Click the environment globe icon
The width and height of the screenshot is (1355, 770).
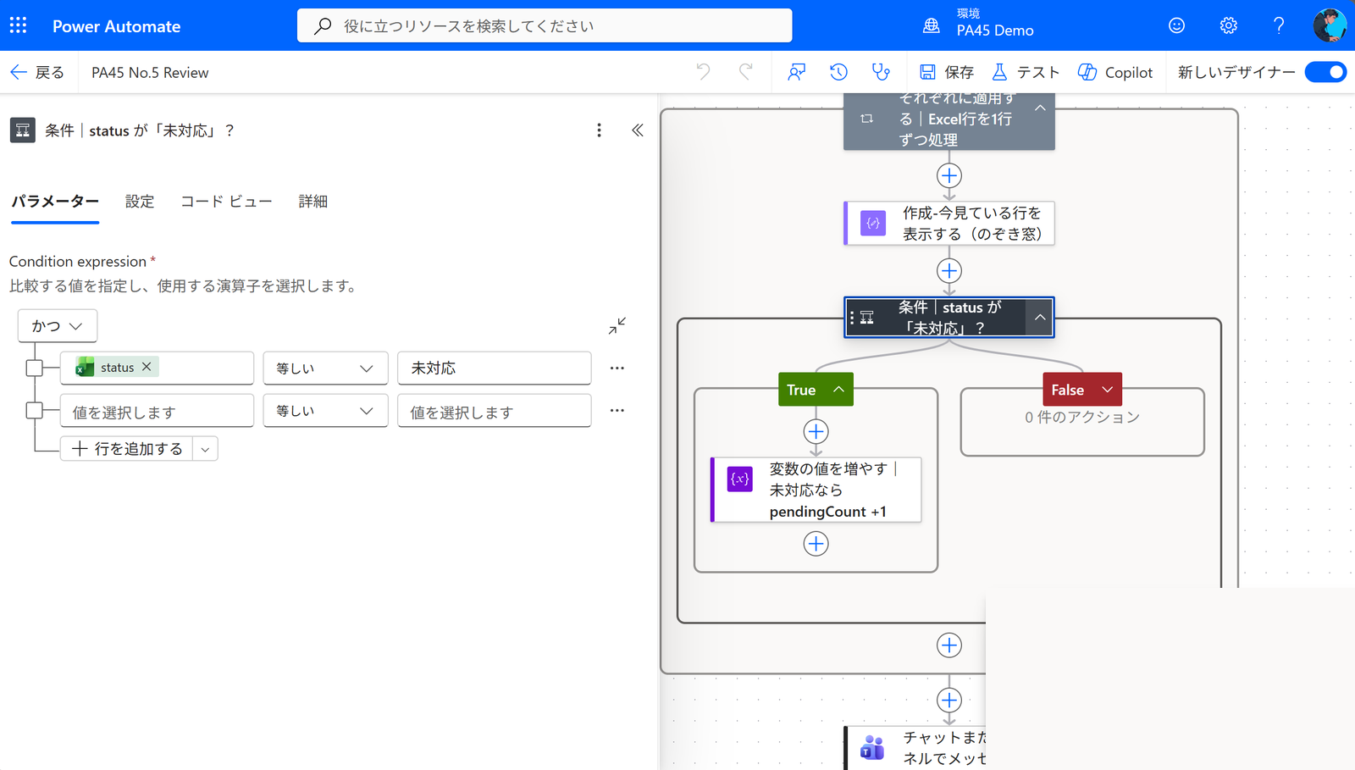coord(931,25)
